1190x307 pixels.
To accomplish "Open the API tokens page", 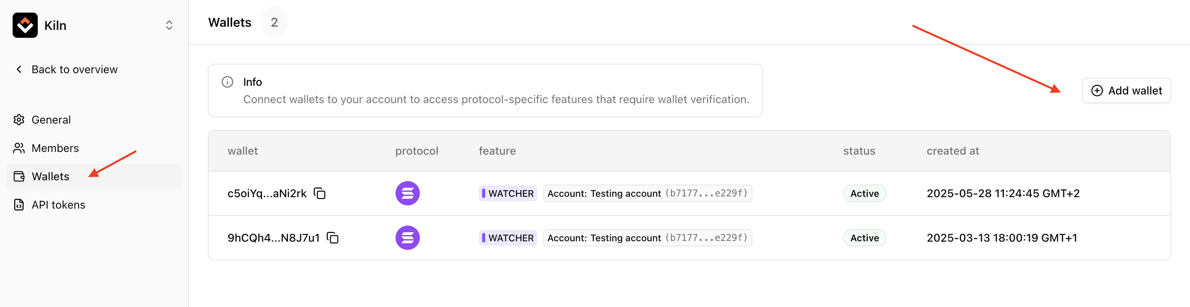I will tap(58, 205).
